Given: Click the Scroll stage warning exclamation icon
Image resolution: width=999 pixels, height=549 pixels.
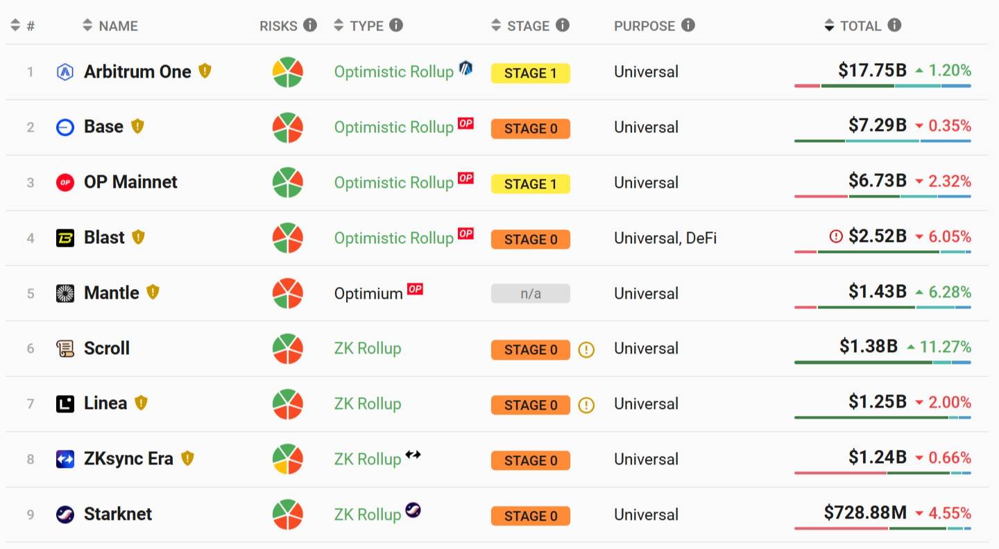Looking at the screenshot, I should tap(586, 349).
